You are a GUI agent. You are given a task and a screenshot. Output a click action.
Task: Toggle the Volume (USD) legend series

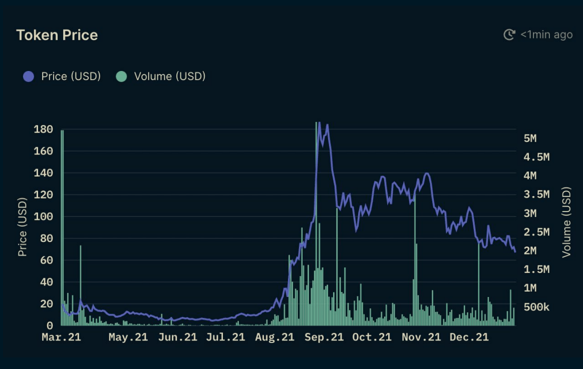pyautogui.click(x=161, y=76)
